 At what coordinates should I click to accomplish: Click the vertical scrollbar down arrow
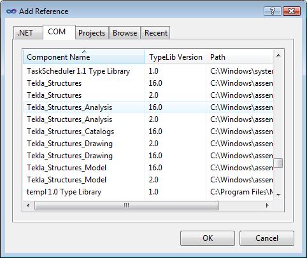(278, 195)
